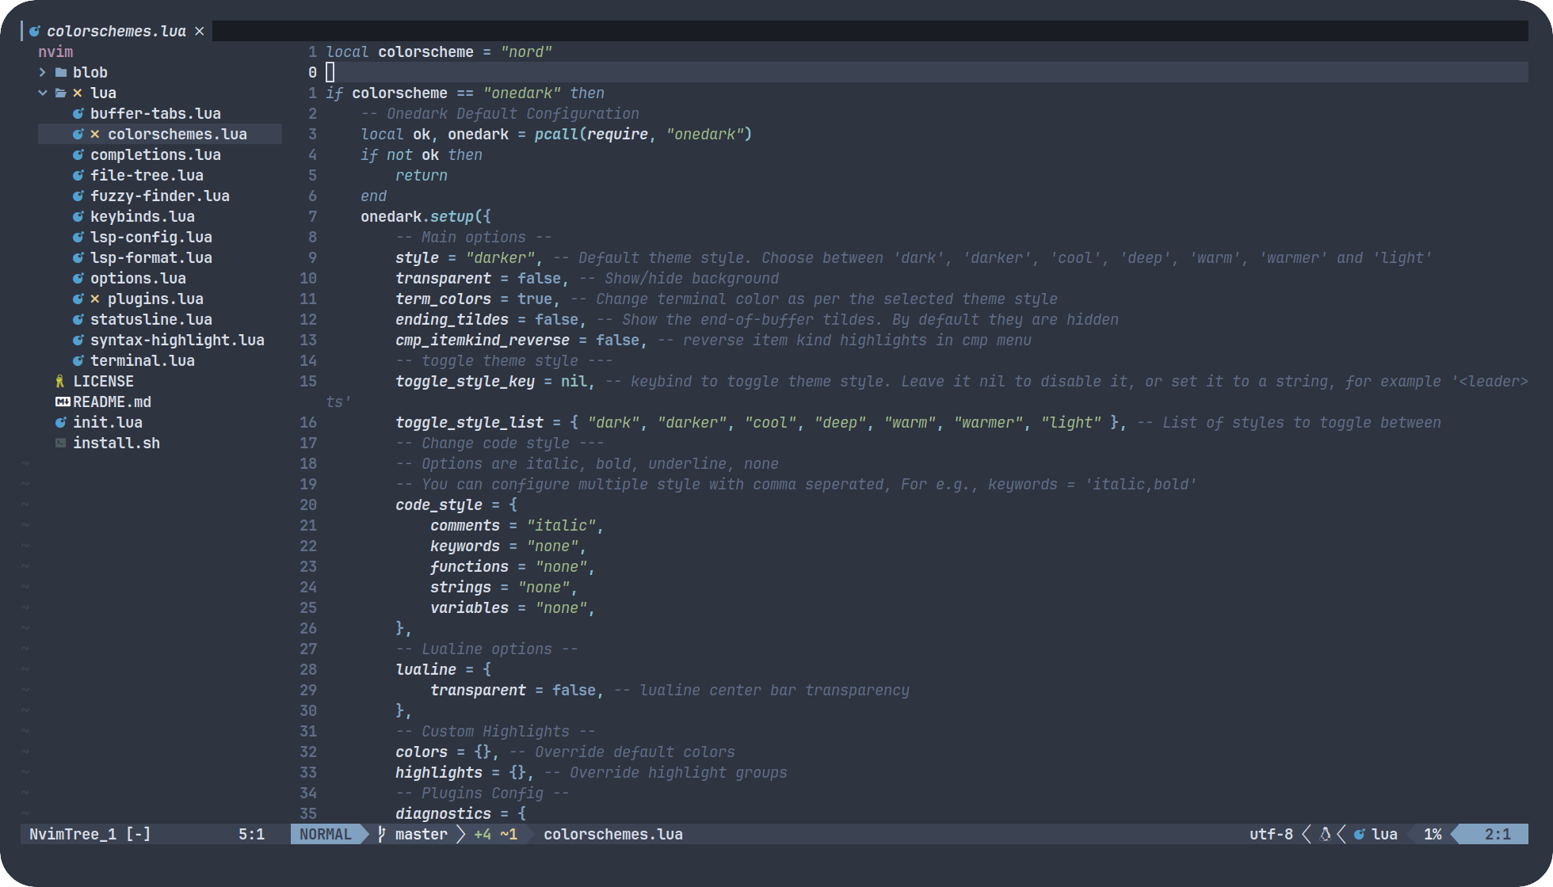Click the closed folder icon for blob
The image size is (1553, 887).
pyautogui.click(x=61, y=72)
